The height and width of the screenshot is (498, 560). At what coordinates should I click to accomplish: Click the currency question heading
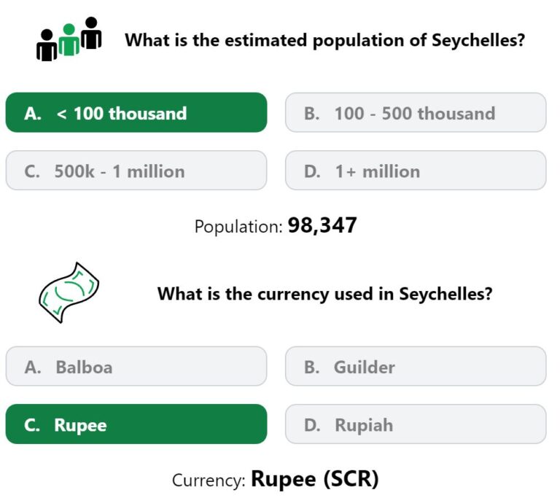(325, 294)
